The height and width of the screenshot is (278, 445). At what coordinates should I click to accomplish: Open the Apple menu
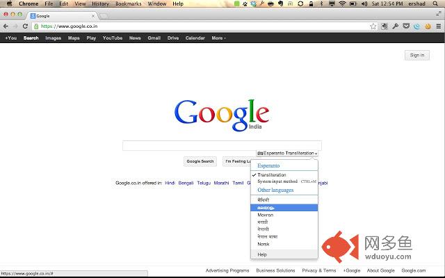[x=9, y=3]
